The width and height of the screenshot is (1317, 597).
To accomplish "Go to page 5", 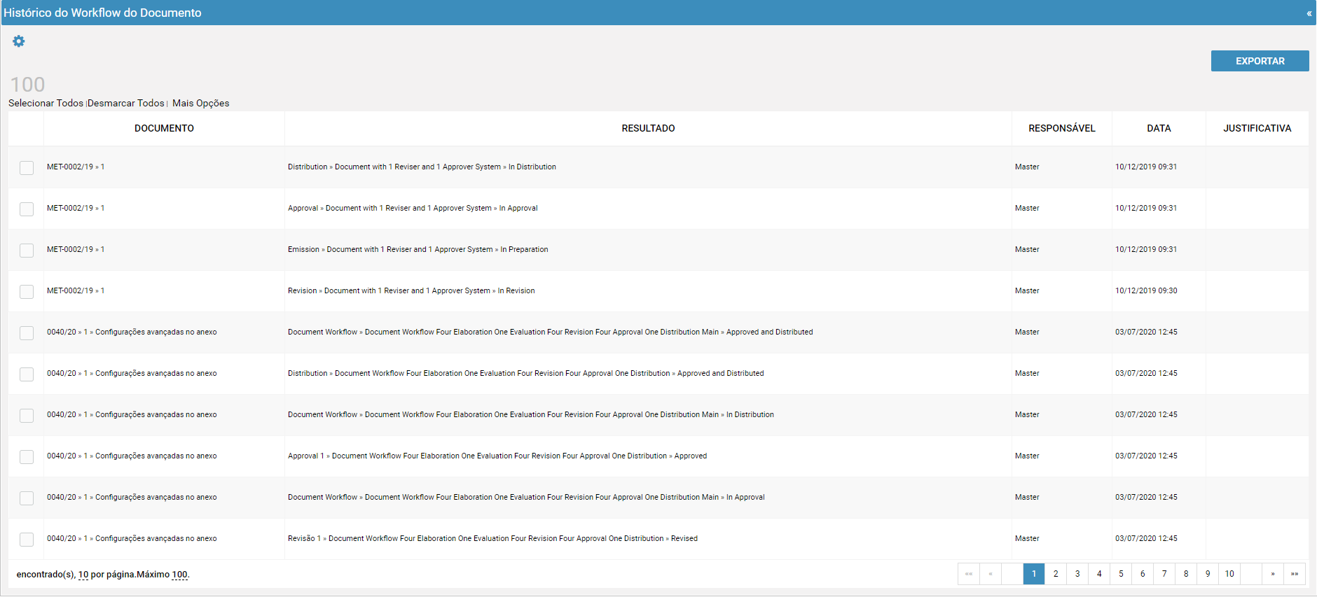I will (1121, 574).
